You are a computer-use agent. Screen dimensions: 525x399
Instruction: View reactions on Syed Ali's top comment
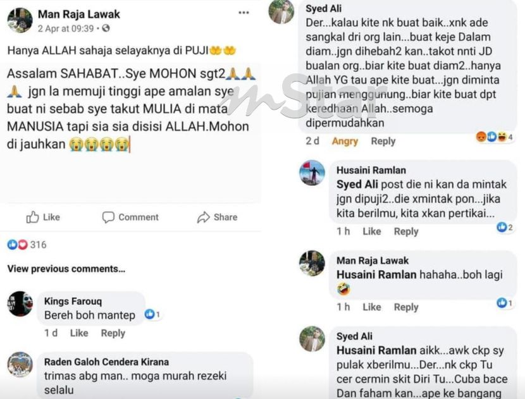494,137
